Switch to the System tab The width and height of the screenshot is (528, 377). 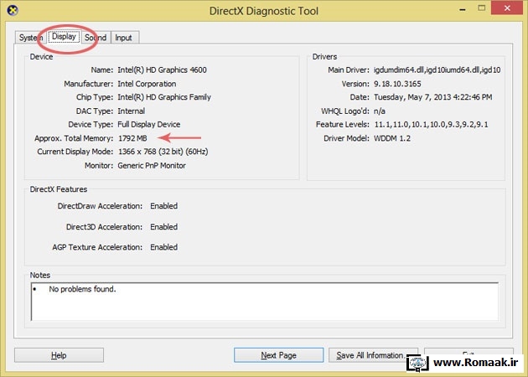pyautogui.click(x=30, y=38)
